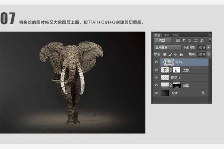Switch to the 通道 channels tab
The image size is (224, 149).
(x=166, y=35)
